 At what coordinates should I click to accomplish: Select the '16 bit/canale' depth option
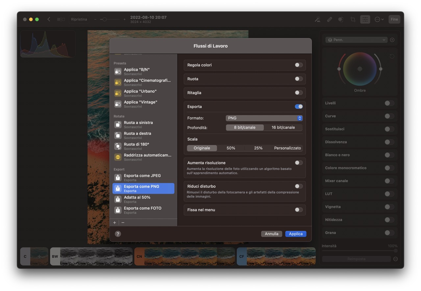[283, 127]
